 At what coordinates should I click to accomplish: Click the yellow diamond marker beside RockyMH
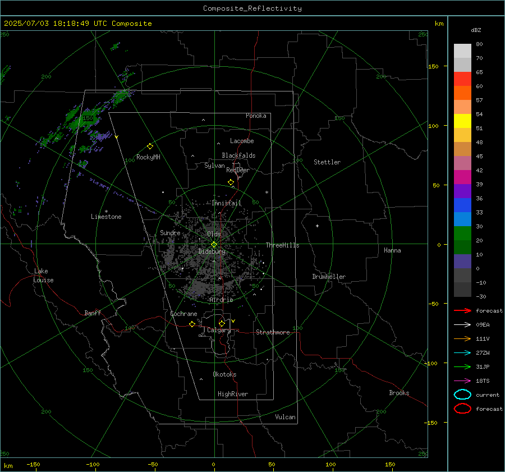150,146
